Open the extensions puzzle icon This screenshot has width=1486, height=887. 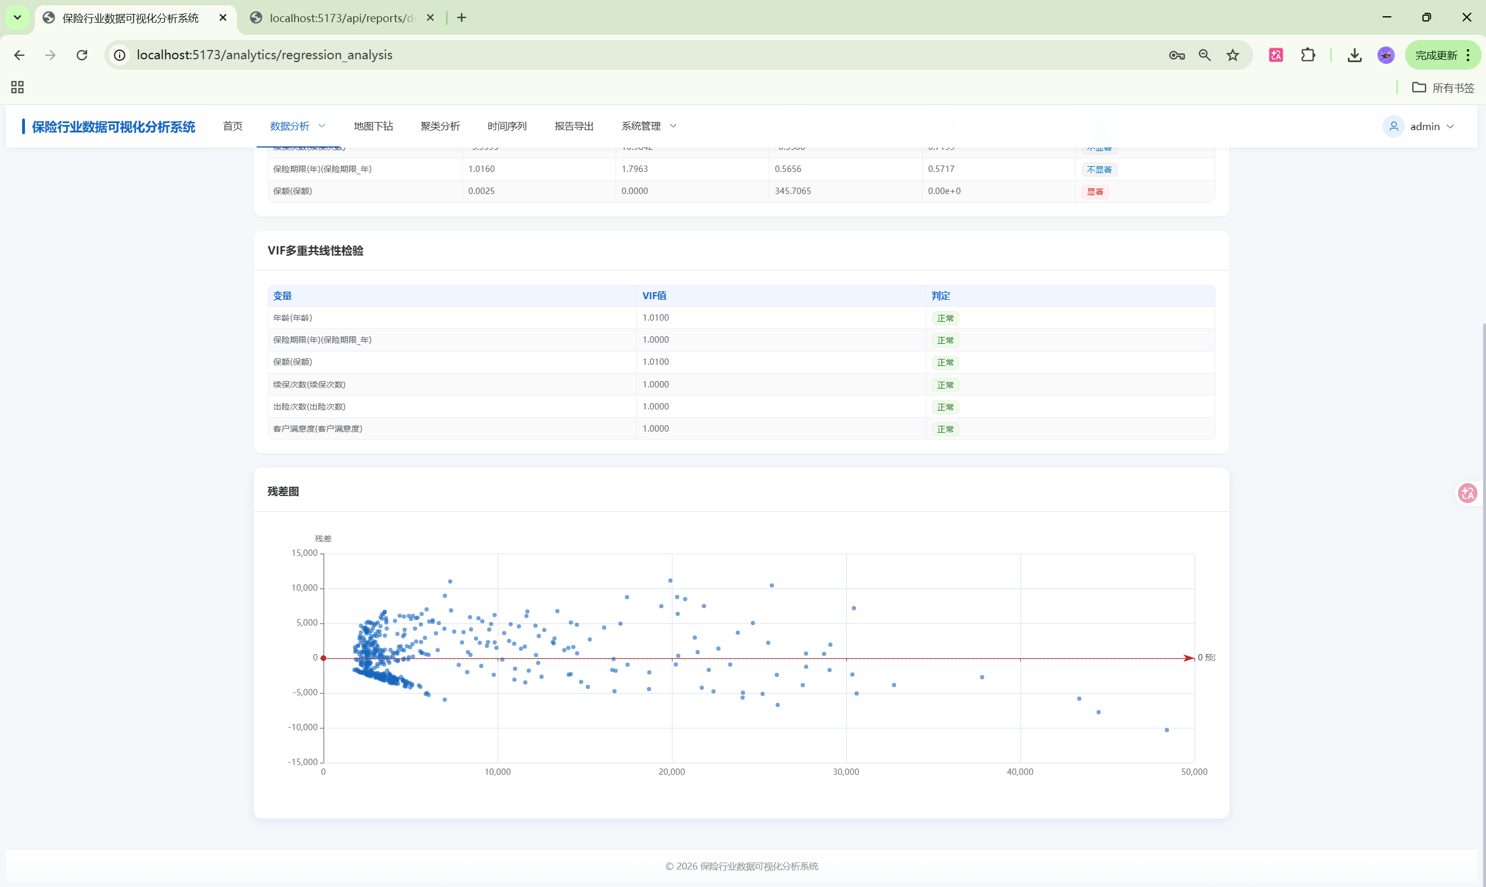[1308, 55]
